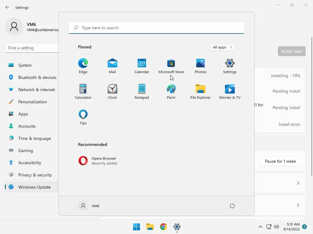
Task: Click the power button in Start menu
Action: 232,206
